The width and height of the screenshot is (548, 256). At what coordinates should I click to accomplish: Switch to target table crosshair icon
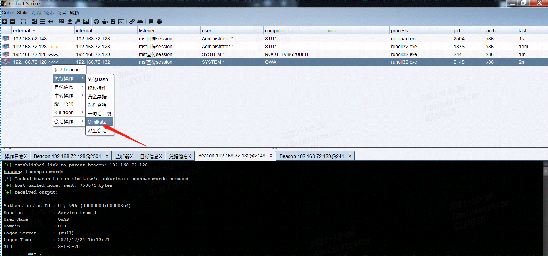[51, 21]
